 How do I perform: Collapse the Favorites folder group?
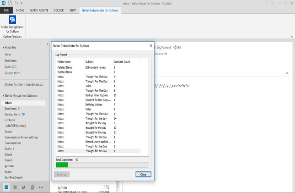pos(3,48)
